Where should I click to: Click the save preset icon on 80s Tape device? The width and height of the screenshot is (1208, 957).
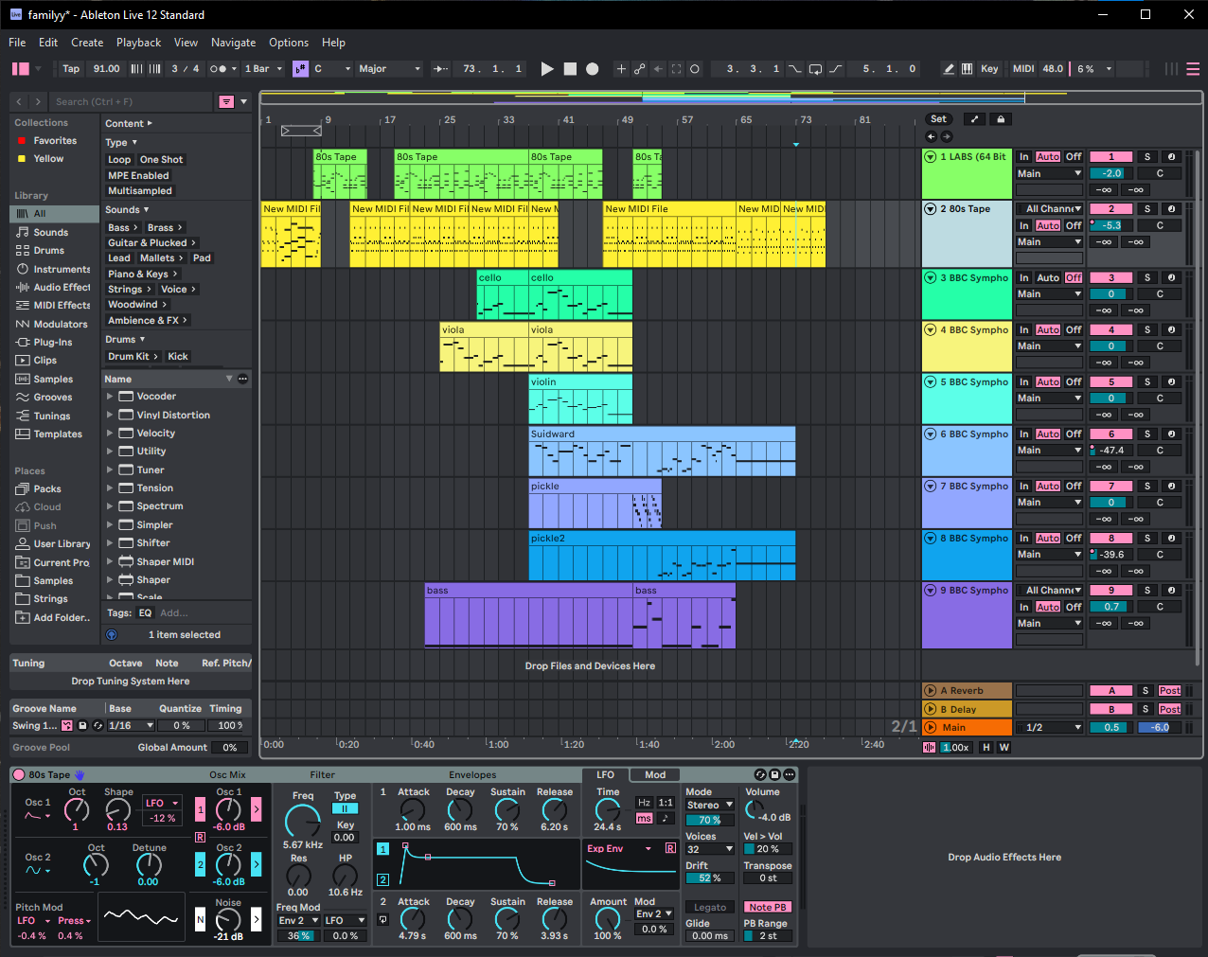click(x=774, y=774)
